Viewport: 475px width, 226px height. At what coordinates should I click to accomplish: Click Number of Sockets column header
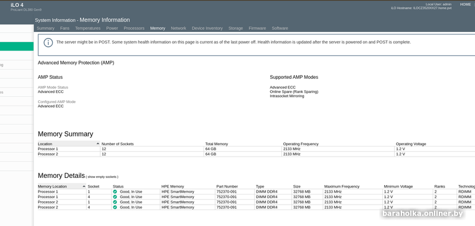pos(118,144)
